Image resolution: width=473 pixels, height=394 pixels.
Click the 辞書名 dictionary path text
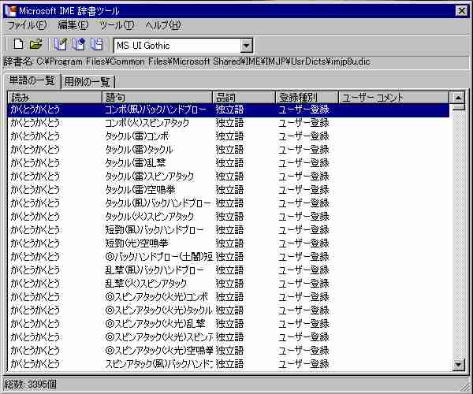point(187,61)
